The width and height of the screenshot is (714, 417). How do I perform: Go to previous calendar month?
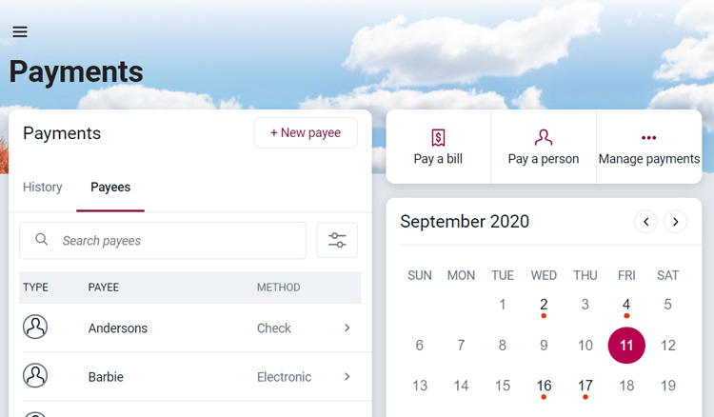646,222
